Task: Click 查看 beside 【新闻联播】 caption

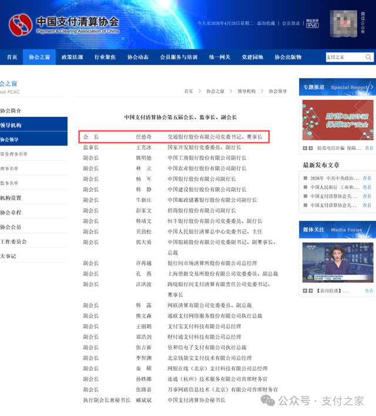Action: point(369,291)
